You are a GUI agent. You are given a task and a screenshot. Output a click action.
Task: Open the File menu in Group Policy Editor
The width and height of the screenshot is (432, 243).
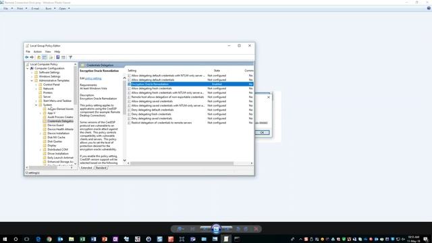point(28,51)
